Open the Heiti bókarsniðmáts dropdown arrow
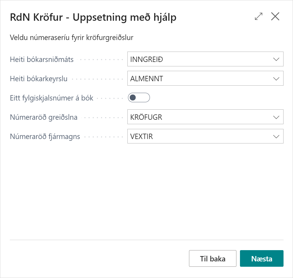The height and width of the screenshot is (278, 293). (x=276, y=59)
